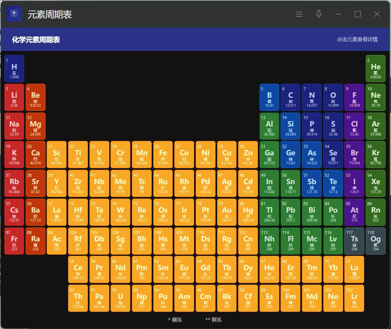Select Phosphorus (P) element
The image size is (391, 329).
click(312, 126)
